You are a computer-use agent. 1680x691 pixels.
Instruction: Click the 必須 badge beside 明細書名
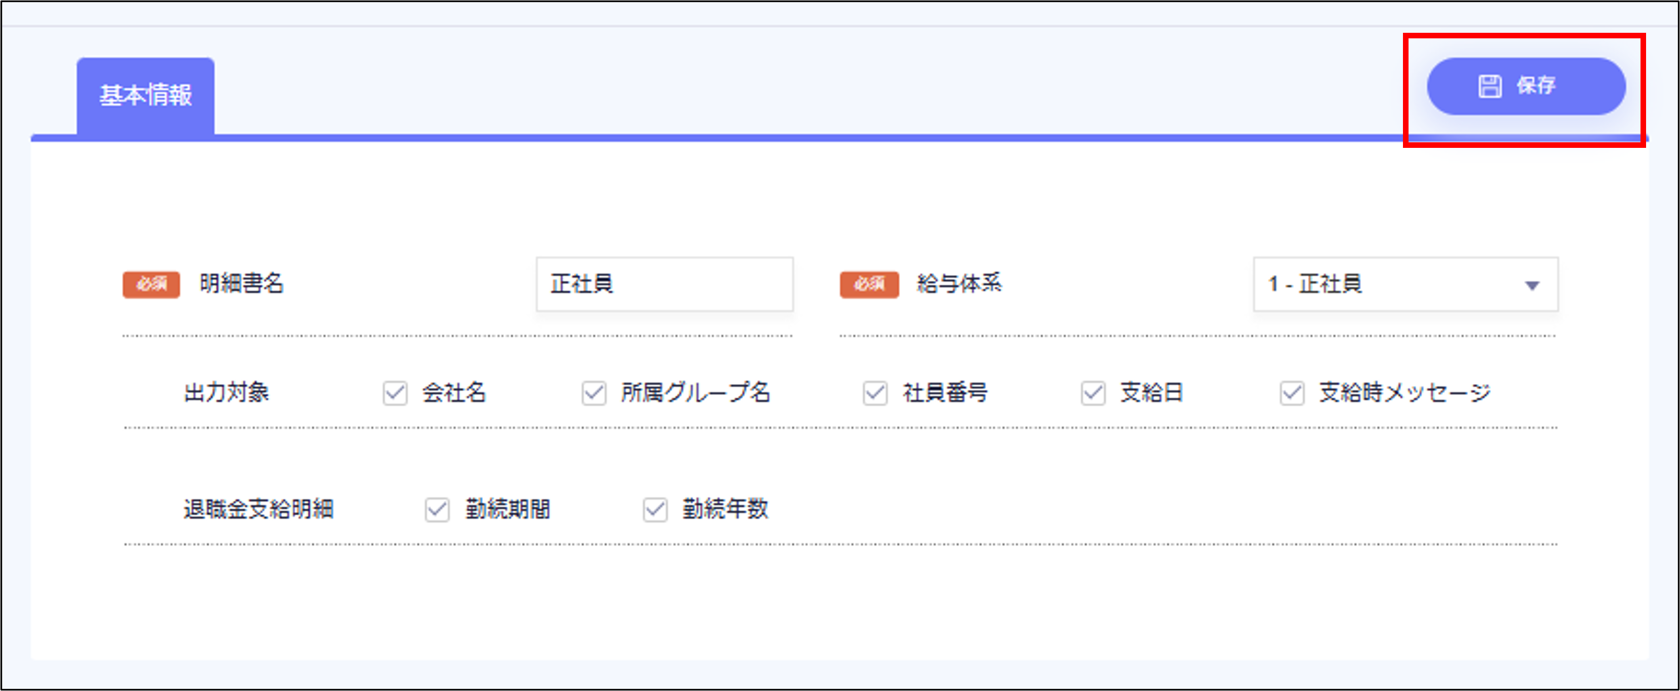pyautogui.click(x=151, y=284)
